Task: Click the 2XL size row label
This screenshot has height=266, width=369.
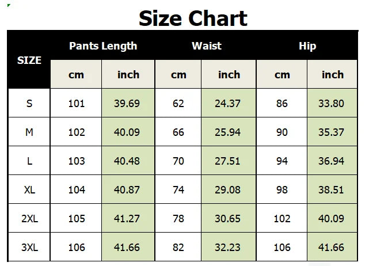Action: click(x=29, y=219)
